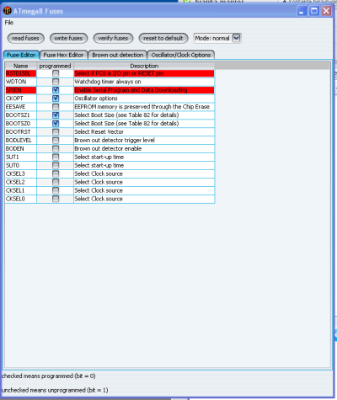The width and height of the screenshot is (337, 400).
Task: Select the CKSEL0 name cell
Action: pyautogui.click(x=21, y=199)
